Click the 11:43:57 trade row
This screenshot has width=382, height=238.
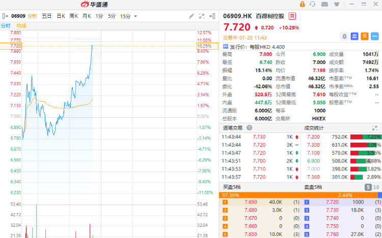260,177
